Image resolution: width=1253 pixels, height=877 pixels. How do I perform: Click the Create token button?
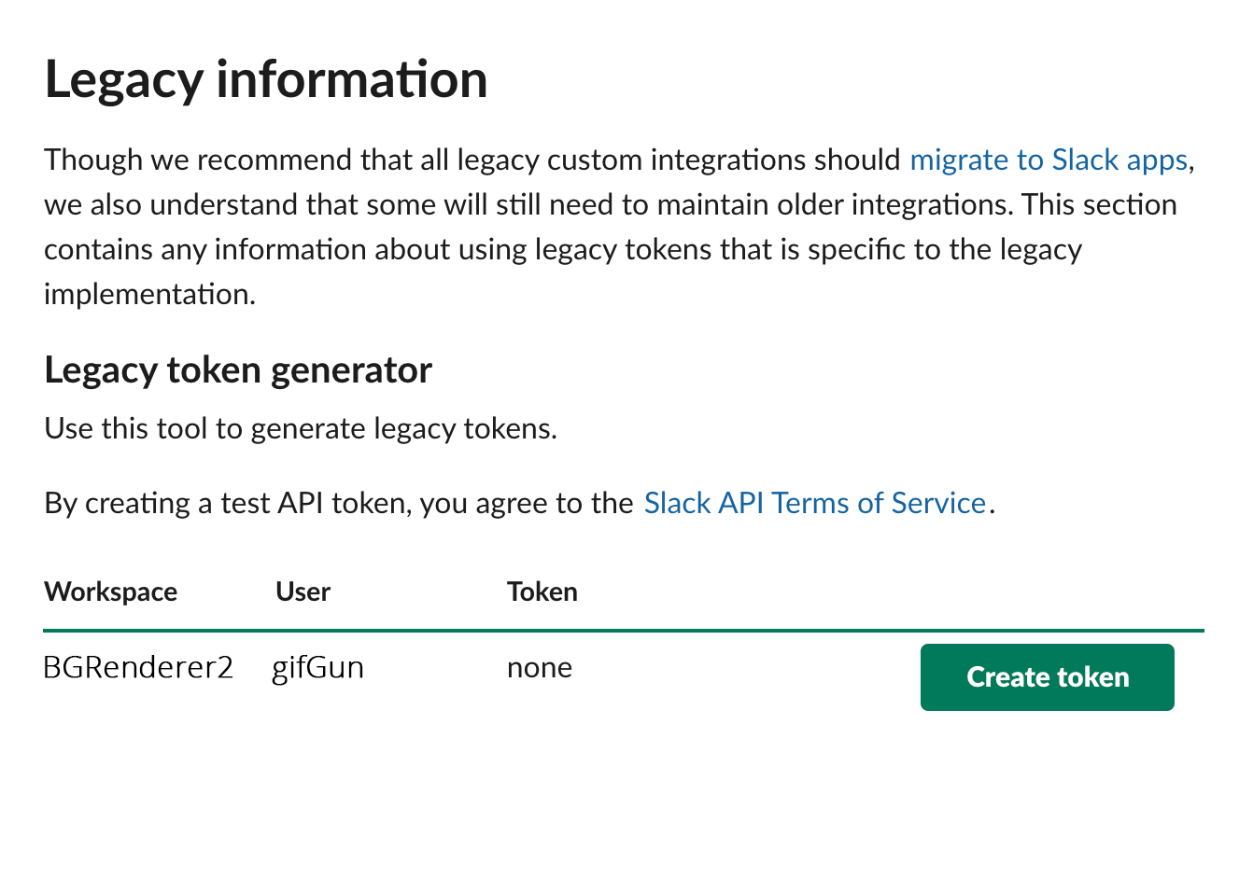(1047, 677)
